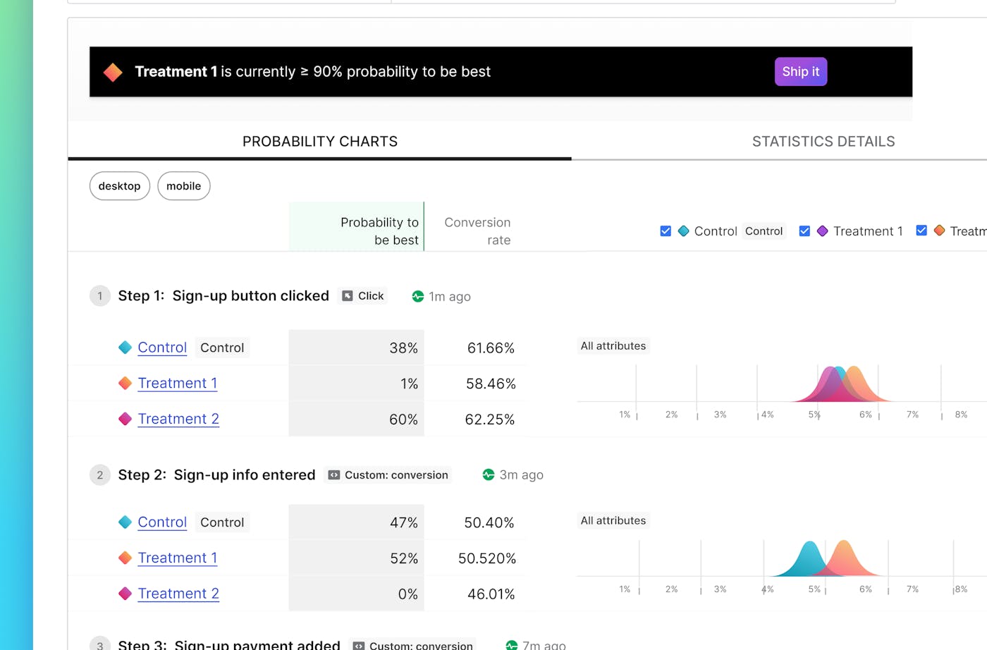Click the blue Control diamond icon in Step 1
The height and width of the screenshot is (650, 987).
tap(125, 348)
